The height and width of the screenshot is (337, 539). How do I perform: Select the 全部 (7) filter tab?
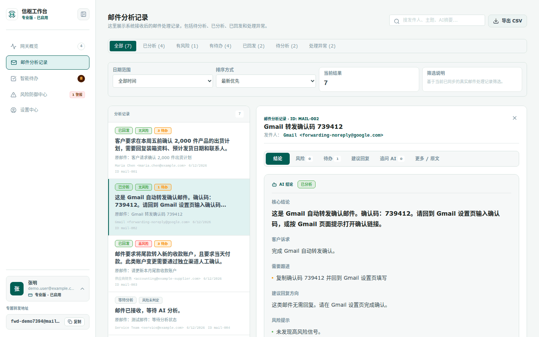(123, 46)
